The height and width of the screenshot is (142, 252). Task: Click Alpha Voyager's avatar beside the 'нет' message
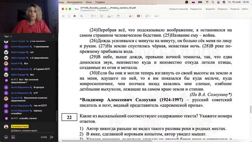click(x=6, y=52)
